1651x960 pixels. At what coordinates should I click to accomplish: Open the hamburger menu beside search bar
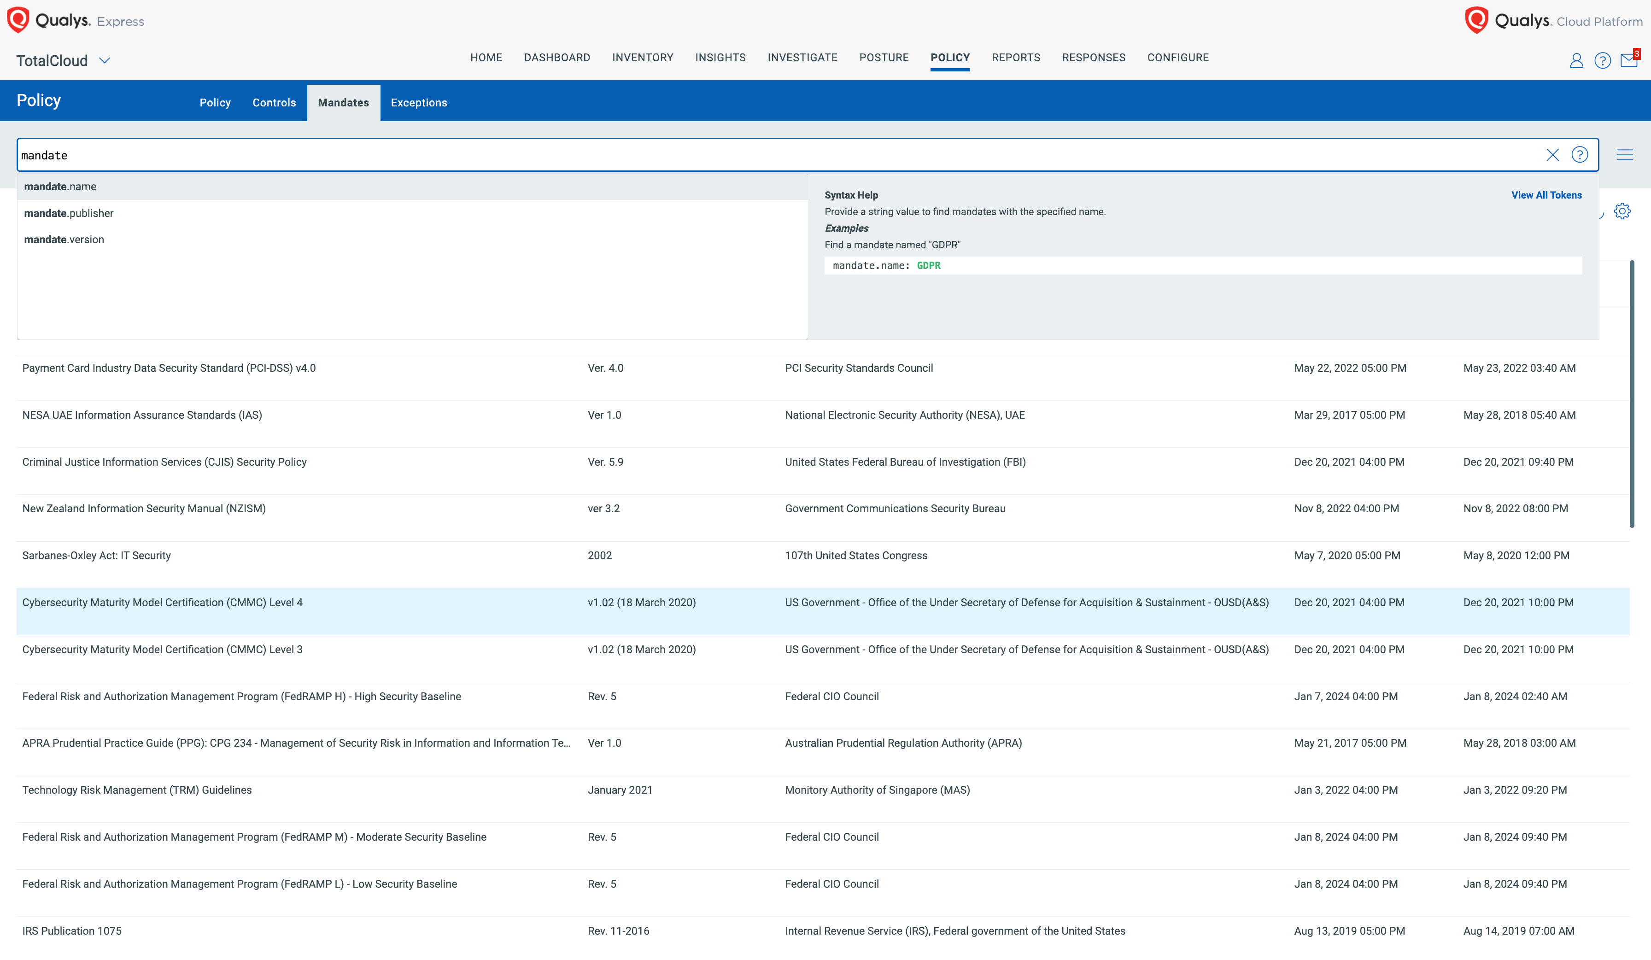(1625, 155)
